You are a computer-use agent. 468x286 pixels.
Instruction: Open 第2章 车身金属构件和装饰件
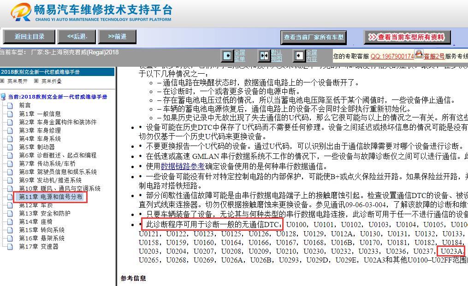(58, 122)
